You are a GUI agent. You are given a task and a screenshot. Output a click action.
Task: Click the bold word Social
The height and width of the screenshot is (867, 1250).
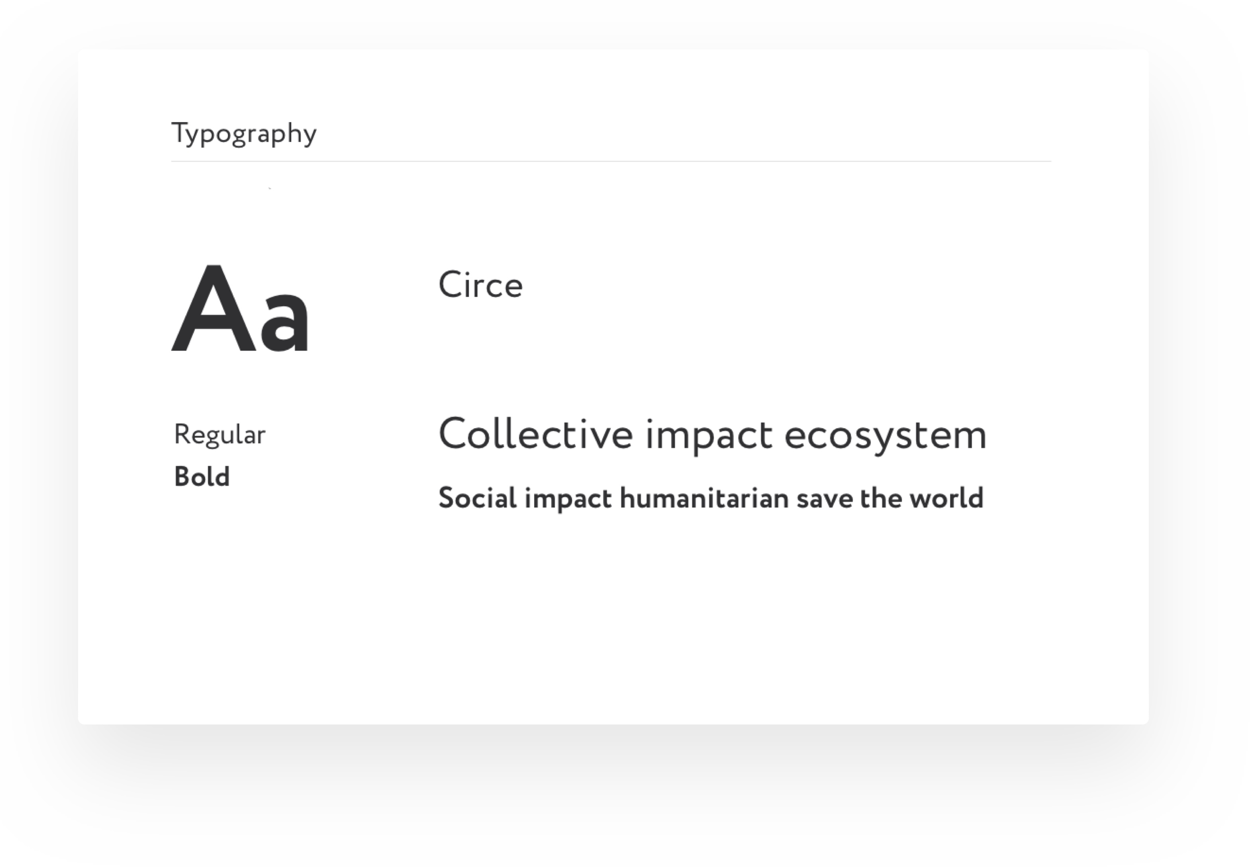478,498
